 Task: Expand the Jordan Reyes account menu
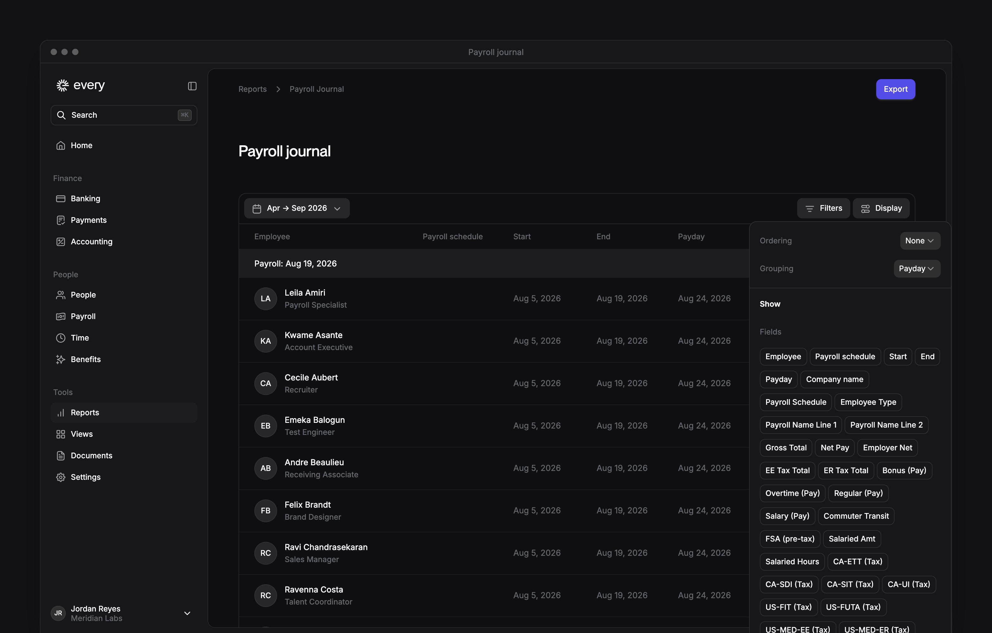(124, 613)
